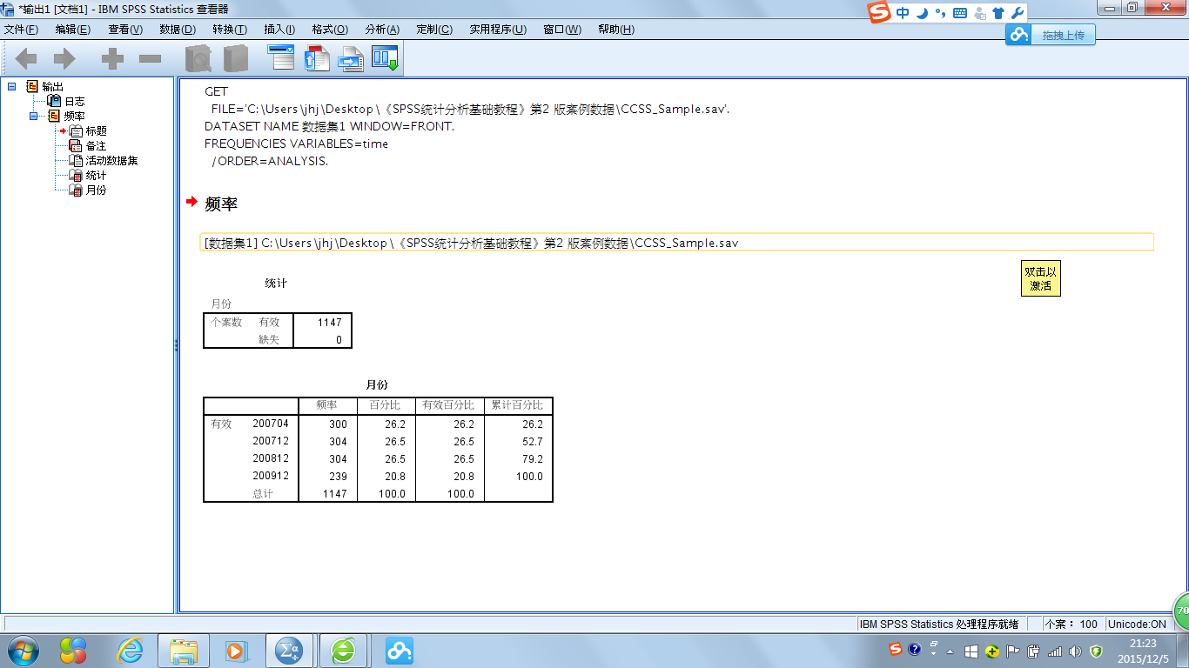
Task: Collapse the 频率 tree node
Action: point(34,116)
